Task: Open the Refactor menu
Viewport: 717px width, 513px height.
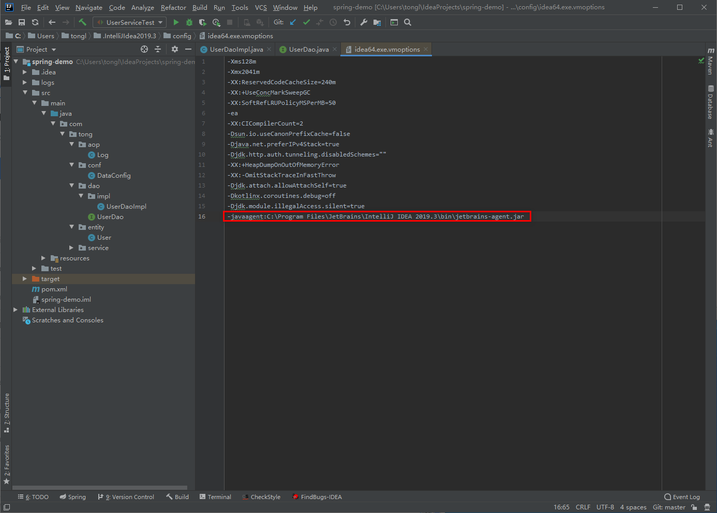Action: pos(173,7)
